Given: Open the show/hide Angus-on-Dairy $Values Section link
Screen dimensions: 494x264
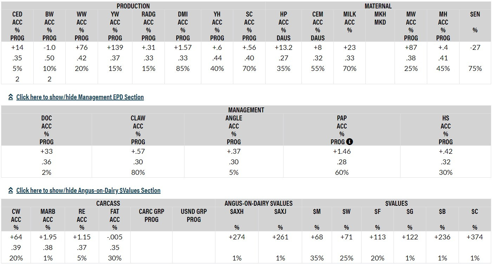Looking at the screenshot, I should [88, 191].
